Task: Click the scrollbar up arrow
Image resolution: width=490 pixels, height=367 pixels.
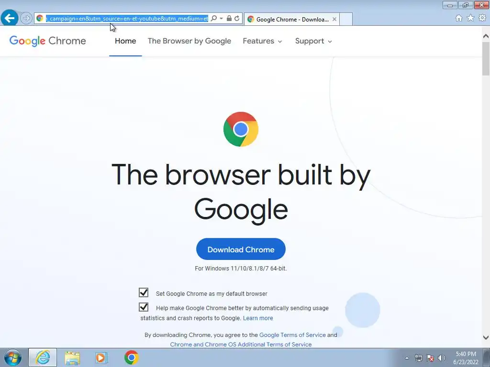Action: tap(486, 36)
